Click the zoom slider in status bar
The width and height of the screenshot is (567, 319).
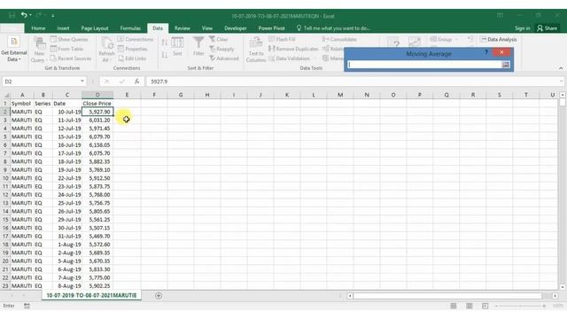(x=521, y=306)
